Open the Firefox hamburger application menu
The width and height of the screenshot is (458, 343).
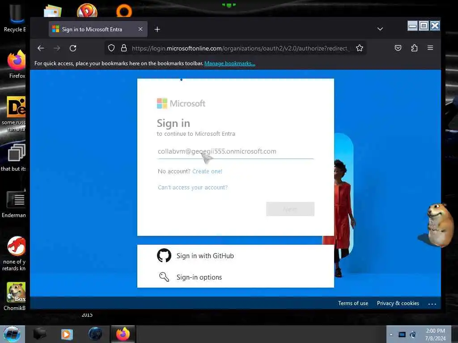click(430, 47)
